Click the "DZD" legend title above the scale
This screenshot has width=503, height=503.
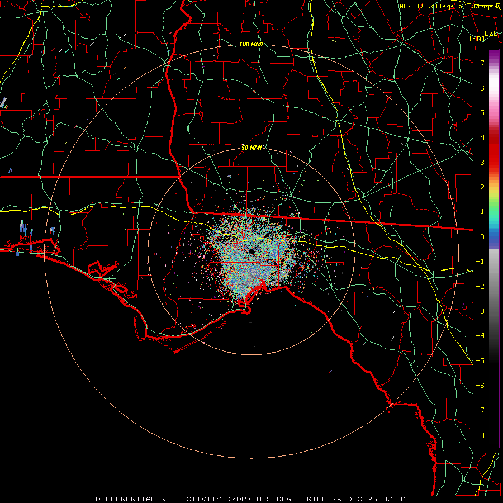491,34
